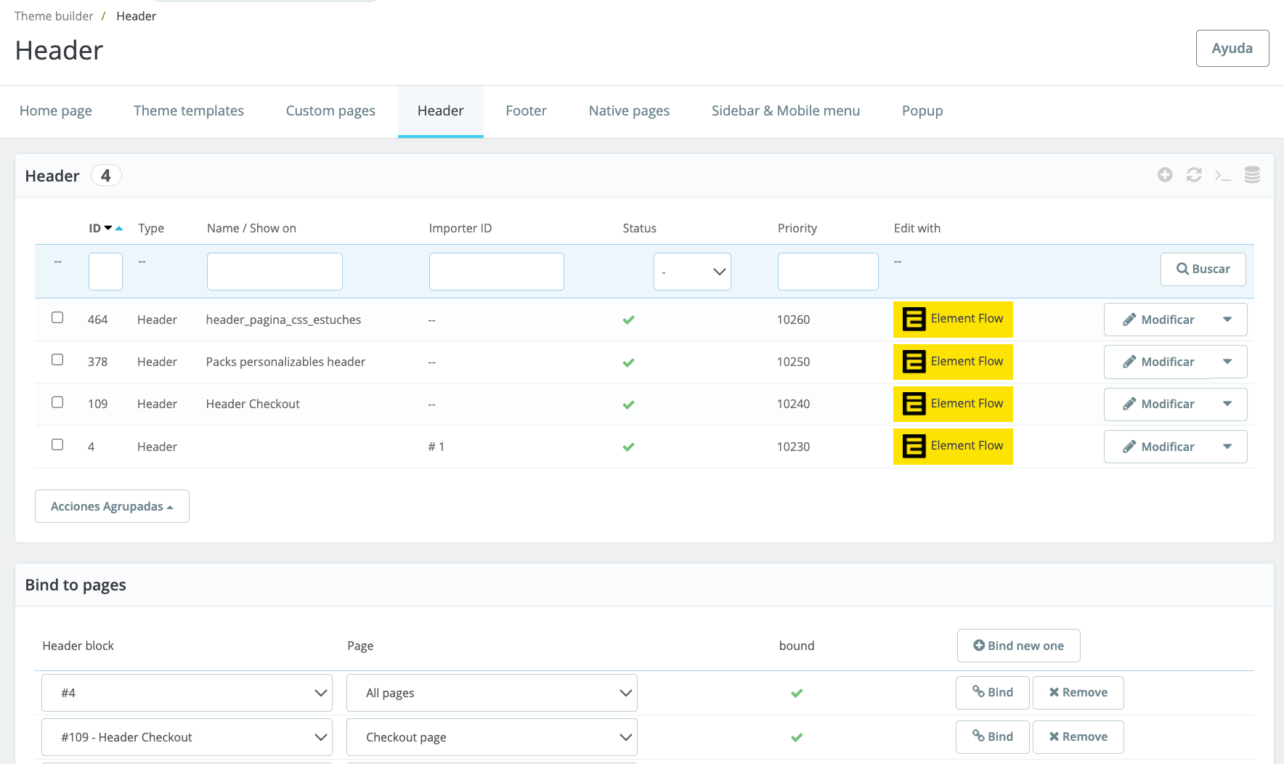The height and width of the screenshot is (764, 1284).
Task: Click Bind for Checkout page row
Action: point(993,737)
